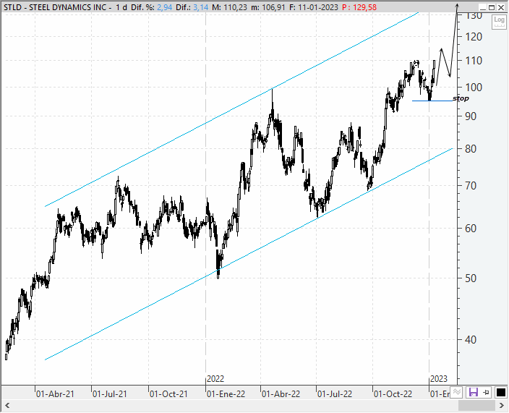Open the black color swatch

pos(500,392)
